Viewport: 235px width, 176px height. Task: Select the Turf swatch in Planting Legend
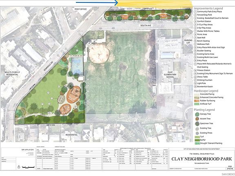(197, 137)
